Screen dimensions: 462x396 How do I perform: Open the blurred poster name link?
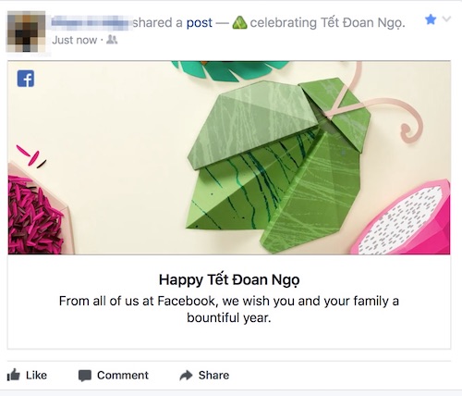pos(91,22)
